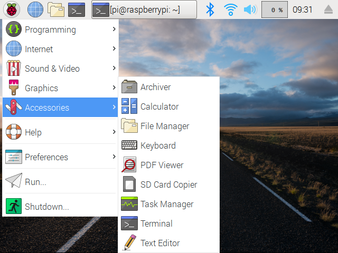Click the File Manager folder icon in submenu

tap(129, 125)
